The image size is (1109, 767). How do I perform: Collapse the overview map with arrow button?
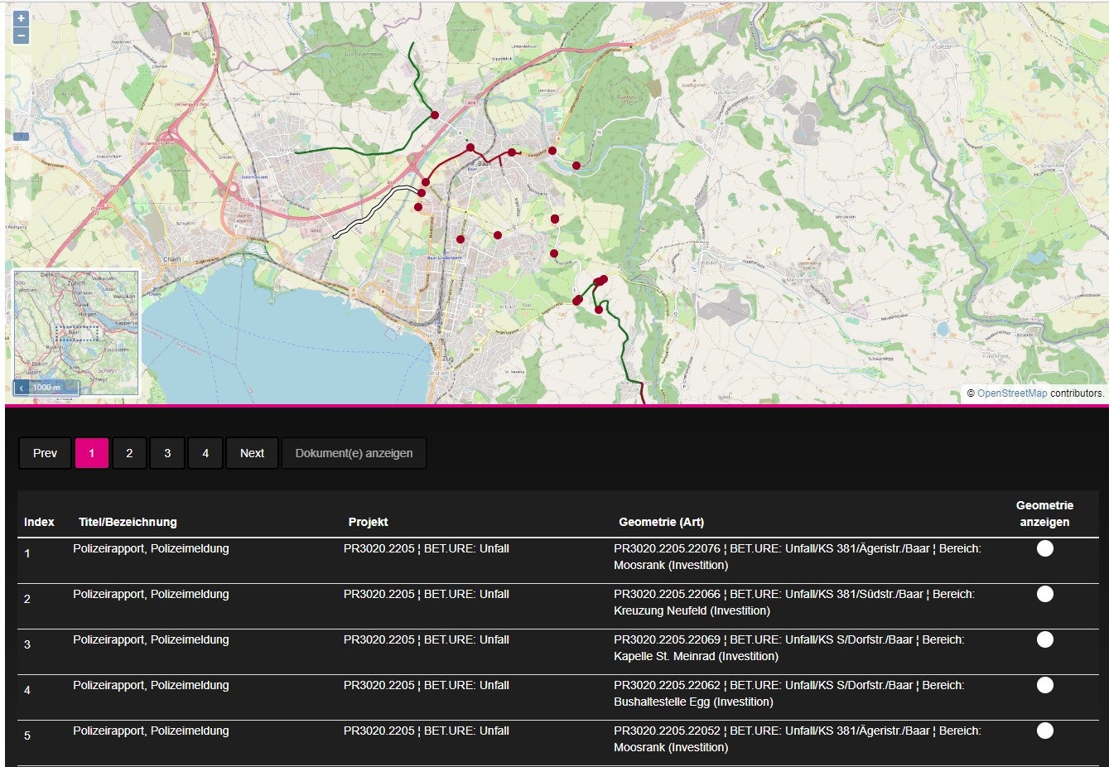tap(22, 388)
